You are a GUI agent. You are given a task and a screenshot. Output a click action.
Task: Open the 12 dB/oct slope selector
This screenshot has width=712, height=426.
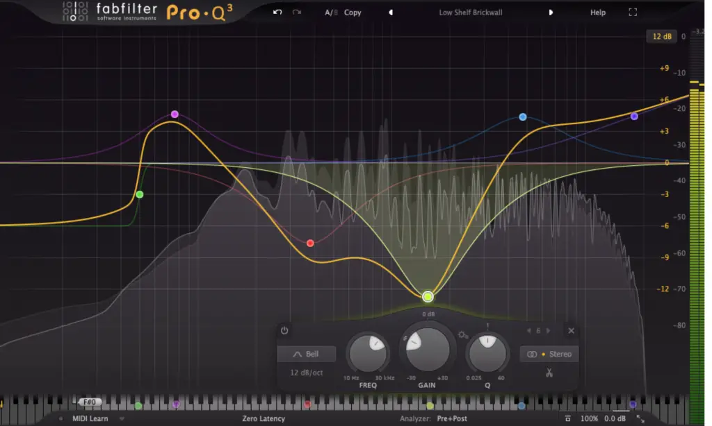(307, 373)
